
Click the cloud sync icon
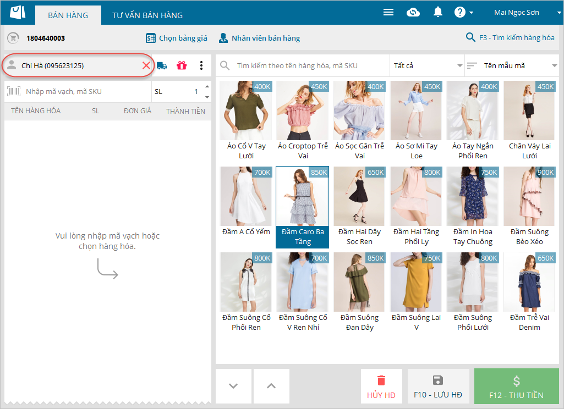413,12
